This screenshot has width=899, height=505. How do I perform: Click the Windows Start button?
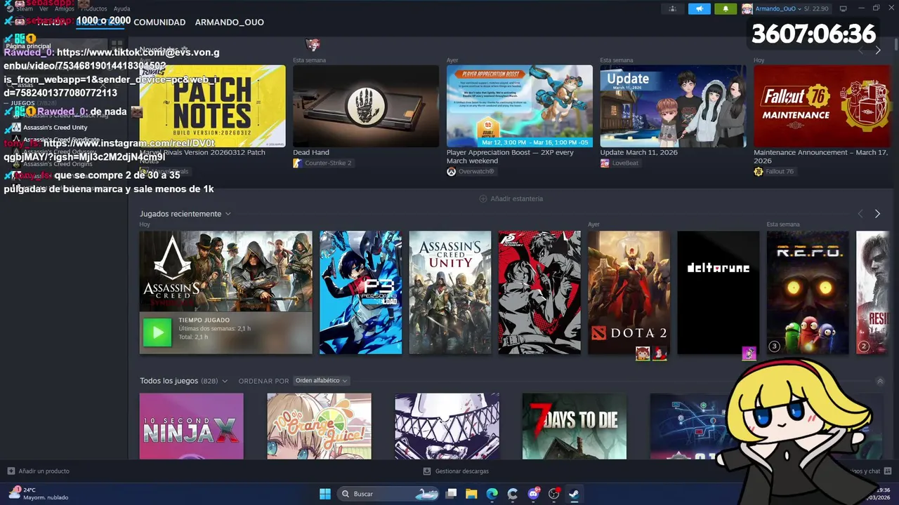325,494
